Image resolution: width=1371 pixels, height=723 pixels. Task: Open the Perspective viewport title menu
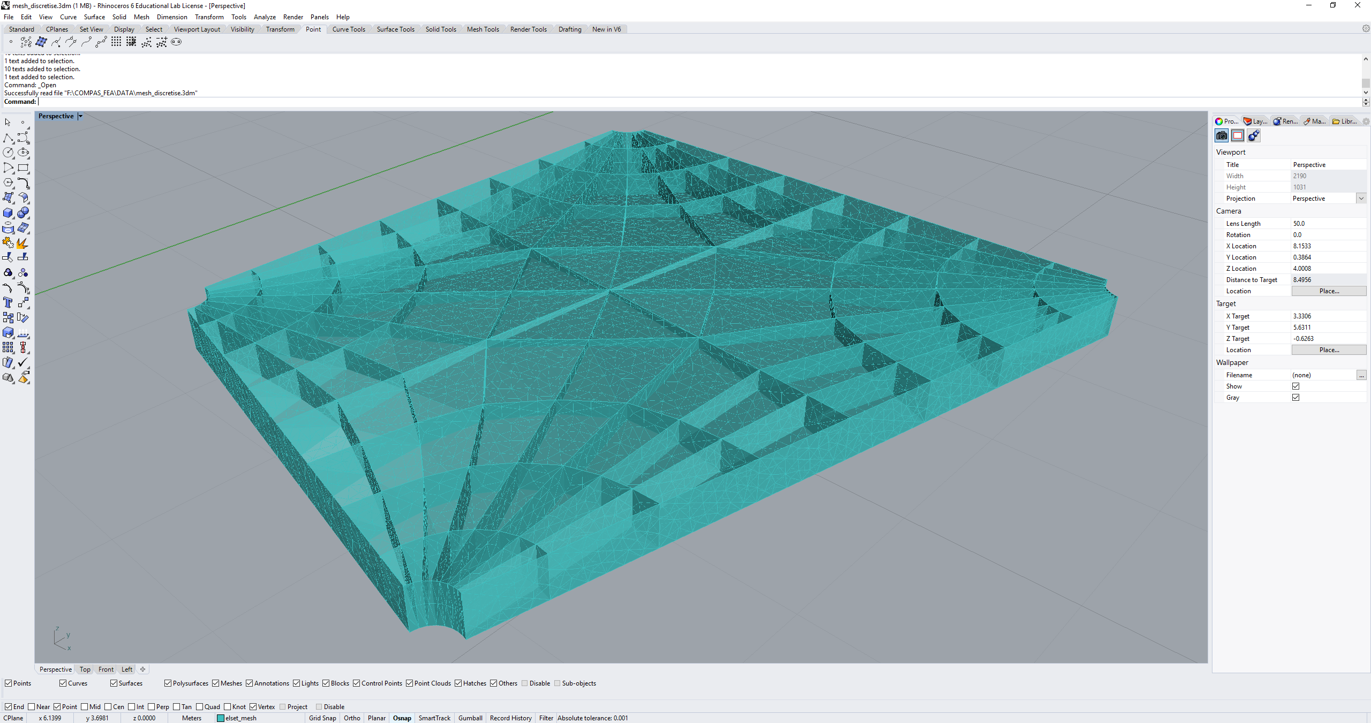click(x=79, y=116)
